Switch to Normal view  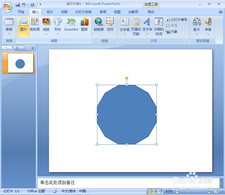151,191
